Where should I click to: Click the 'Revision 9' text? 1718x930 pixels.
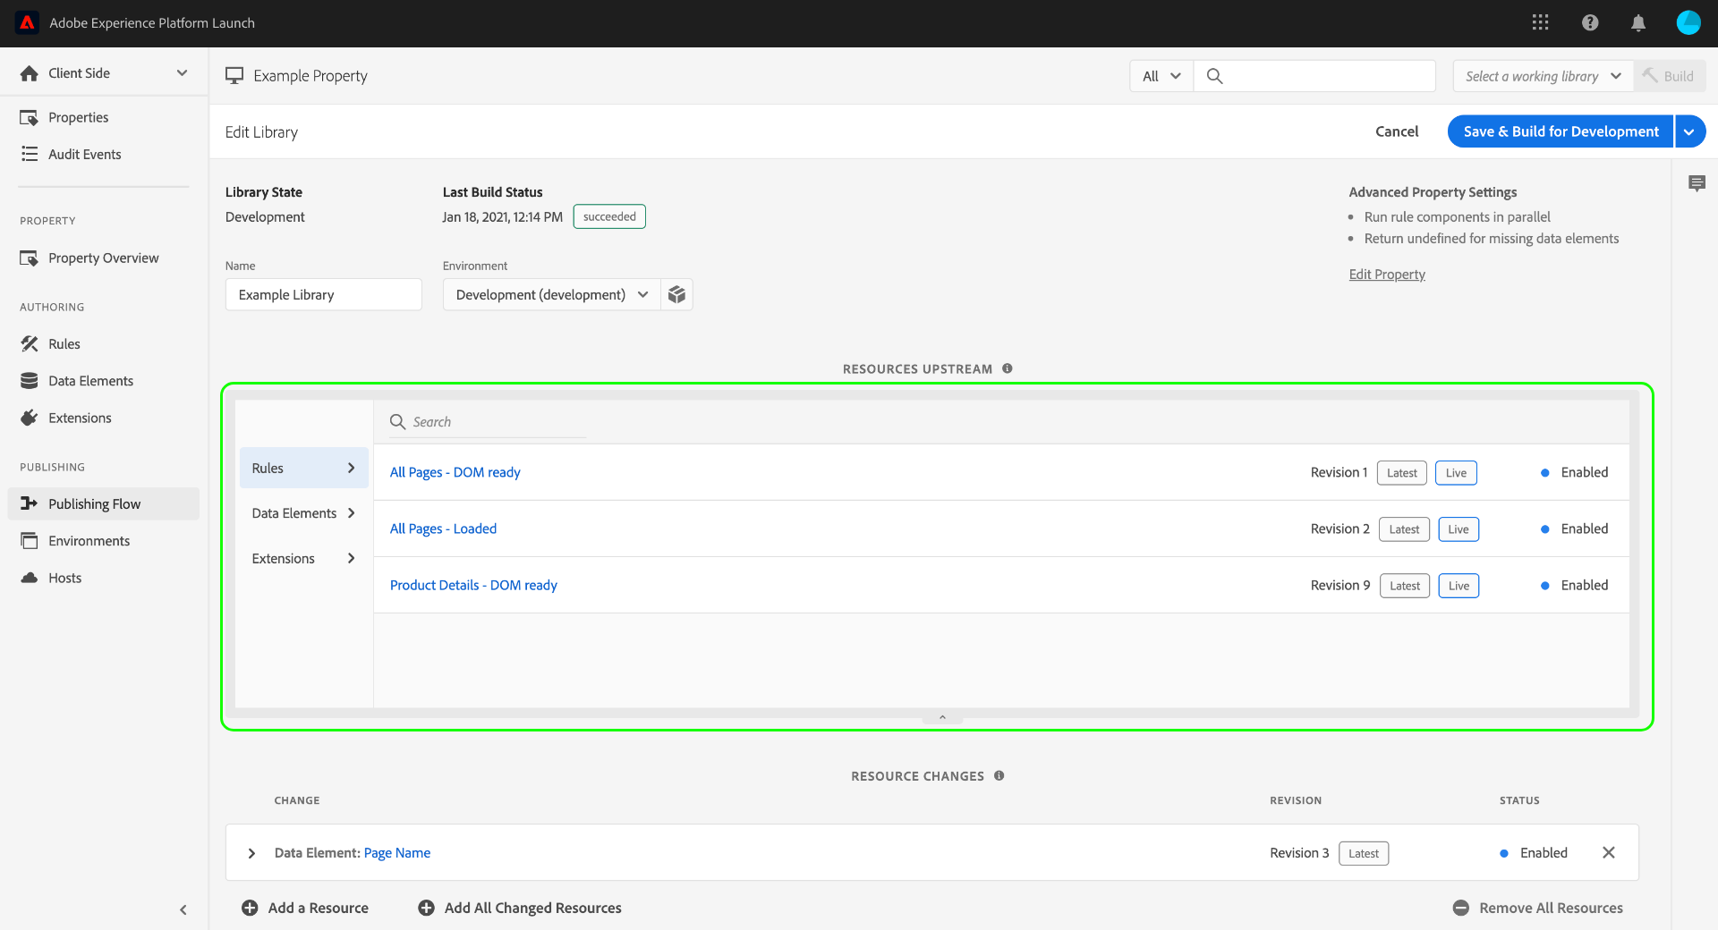coord(1340,585)
